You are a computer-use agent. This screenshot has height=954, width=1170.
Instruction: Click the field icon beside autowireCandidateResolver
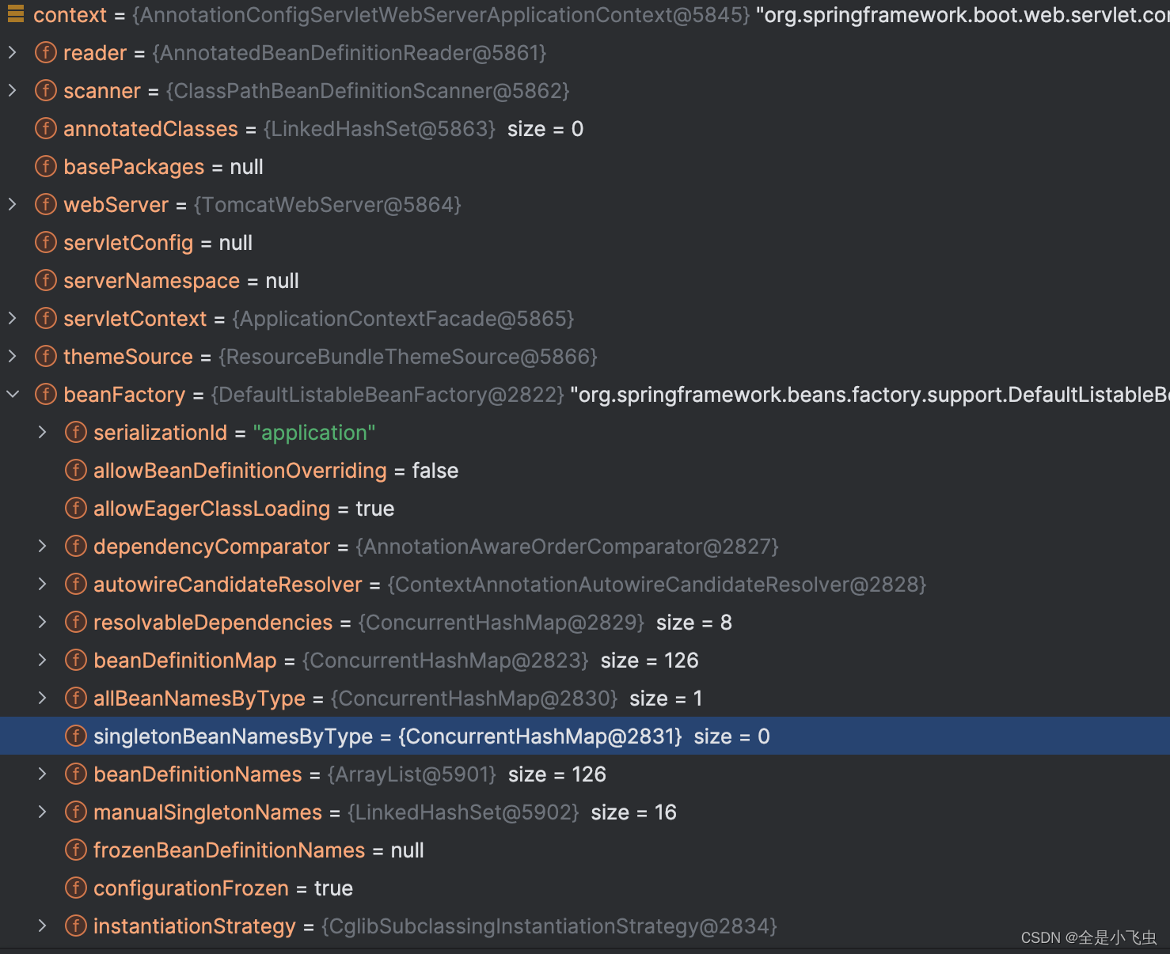coord(76,584)
